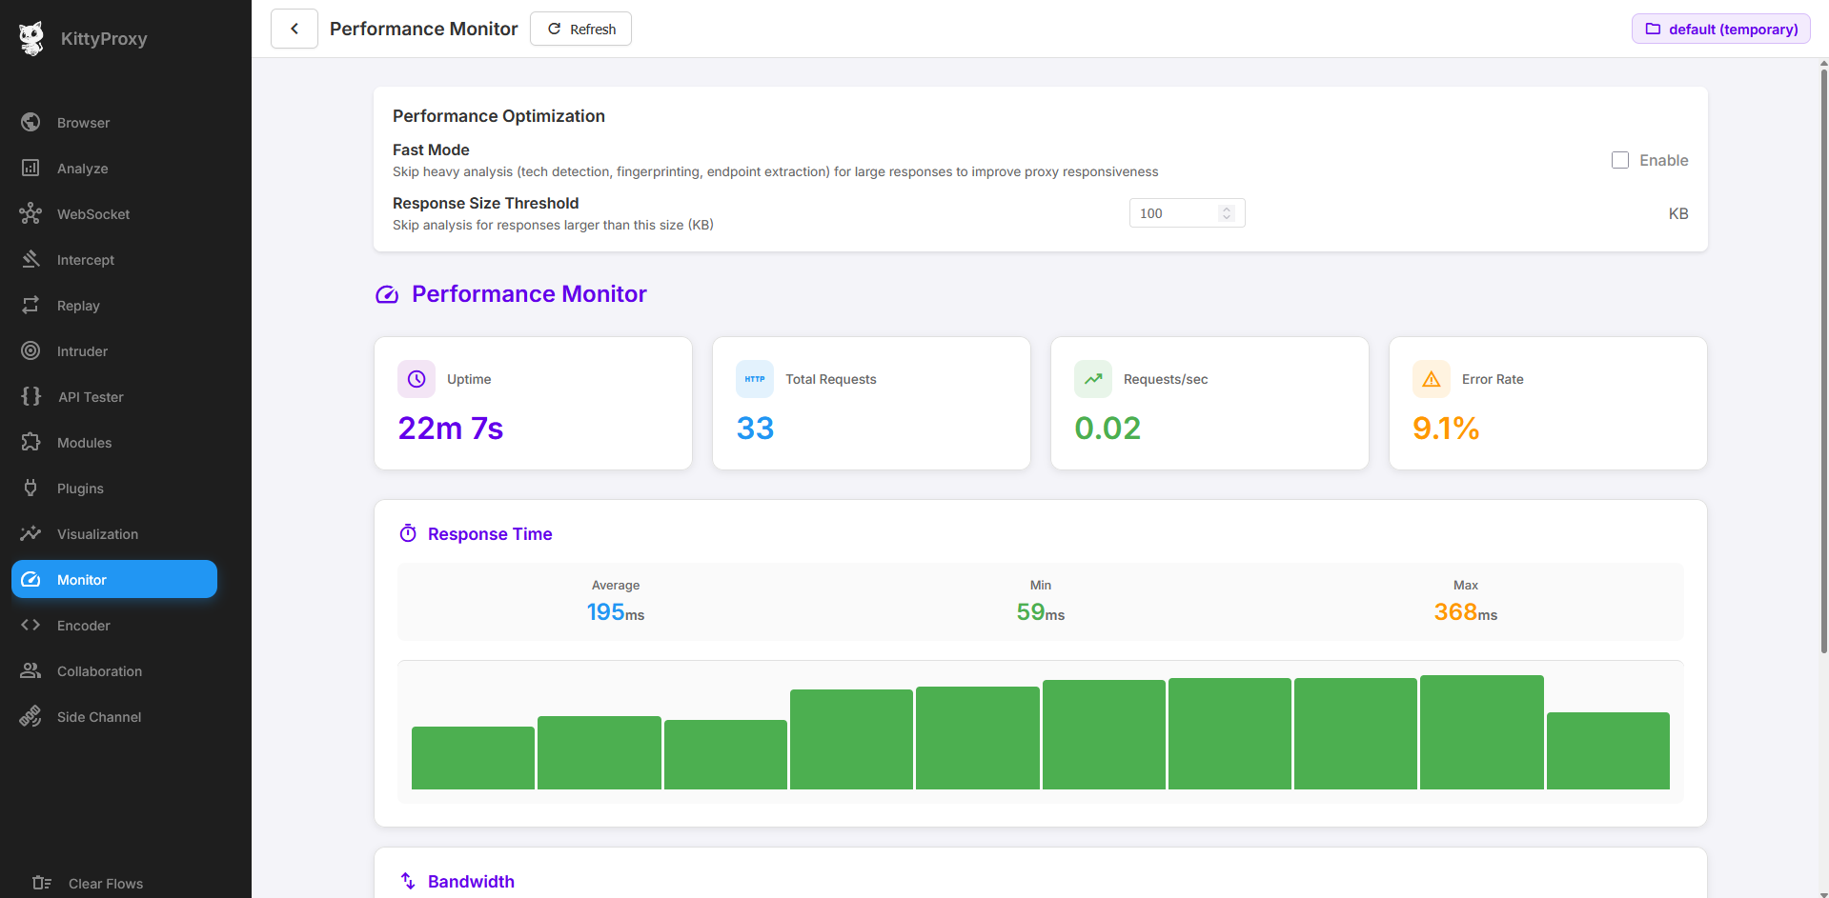Click the KittyProxy cat logo
Image resolution: width=1829 pixels, height=898 pixels.
click(x=31, y=38)
